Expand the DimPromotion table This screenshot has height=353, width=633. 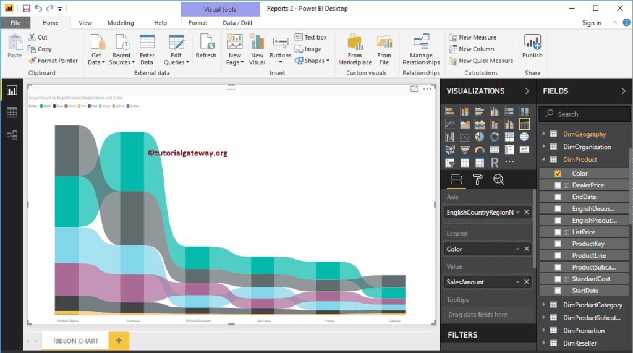(544, 330)
